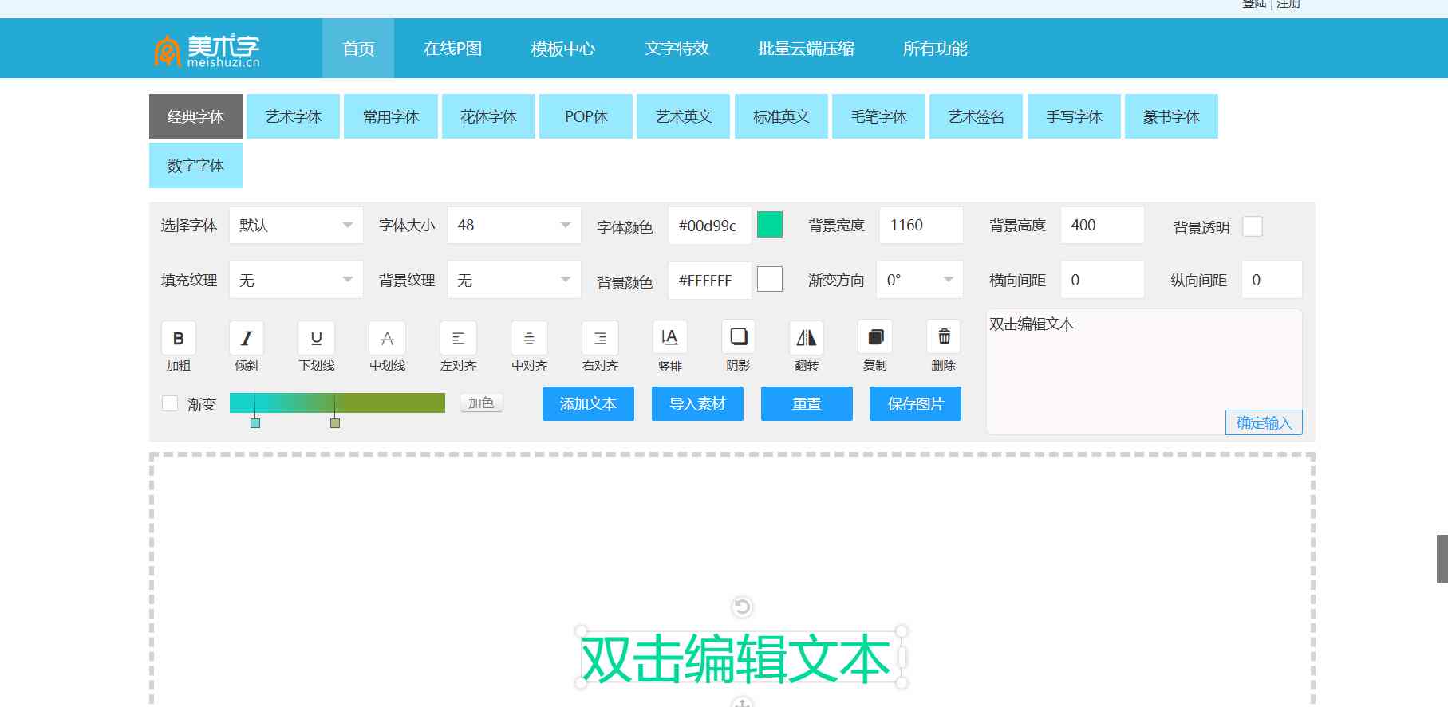
Task: Open the 模板中心 nav item
Action: [x=563, y=49]
